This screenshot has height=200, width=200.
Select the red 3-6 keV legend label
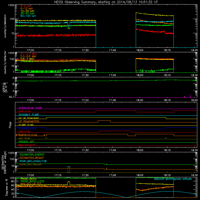pos(26,6)
